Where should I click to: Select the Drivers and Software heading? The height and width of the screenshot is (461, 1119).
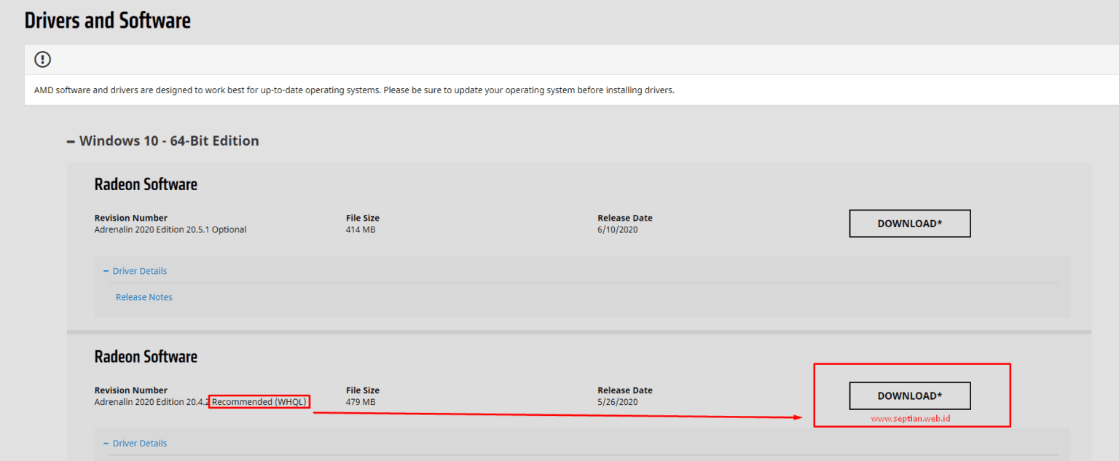point(108,20)
